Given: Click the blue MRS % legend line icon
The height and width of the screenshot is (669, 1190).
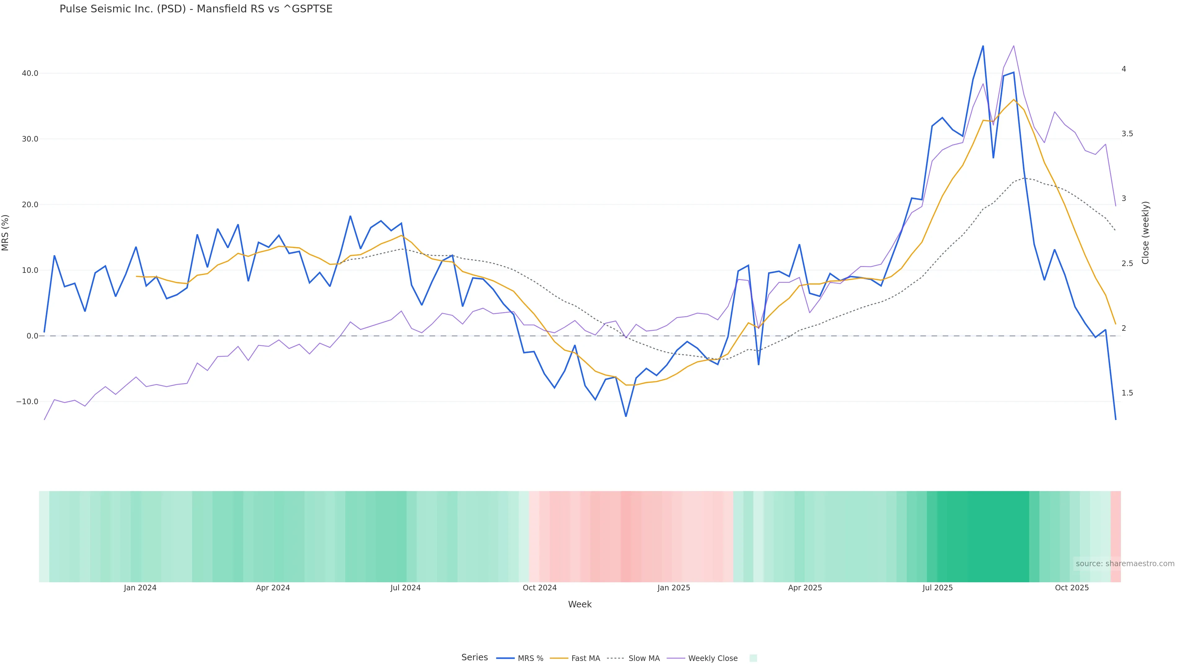Looking at the screenshot, I should pos(505,658).
